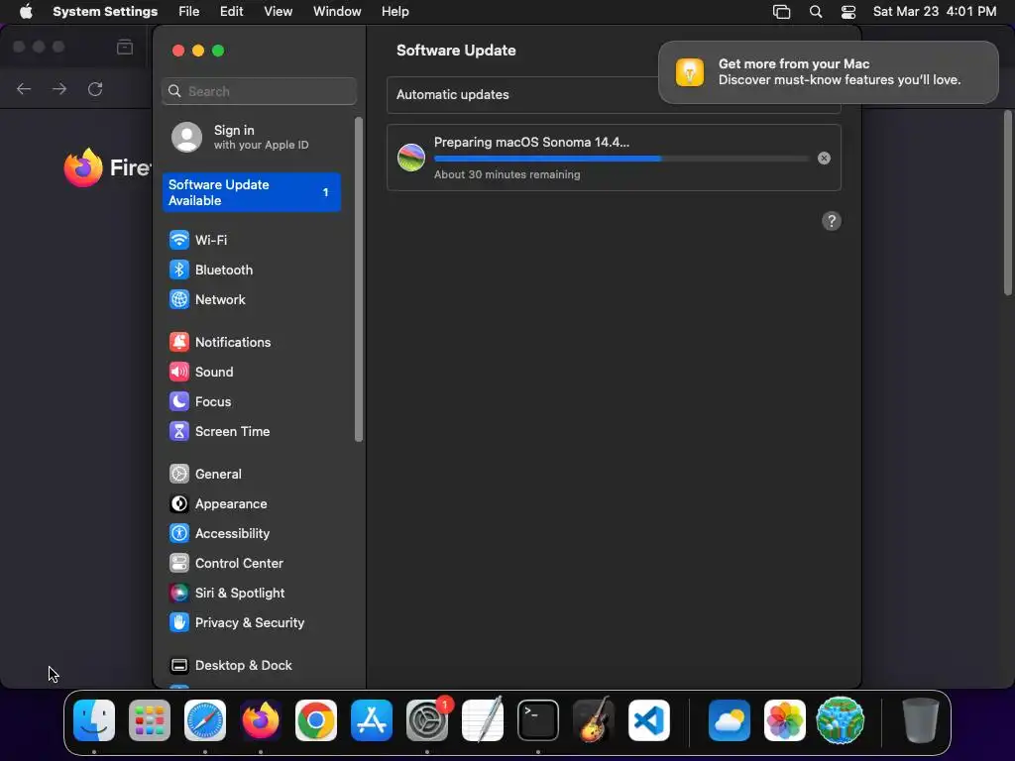Click the Tips lightbulb notification icon
This screenshot has width=1015, height=761.
pos(690,71)
